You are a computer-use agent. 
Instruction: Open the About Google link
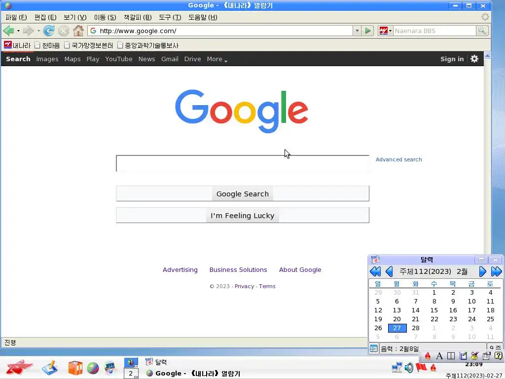click(300, 269)
